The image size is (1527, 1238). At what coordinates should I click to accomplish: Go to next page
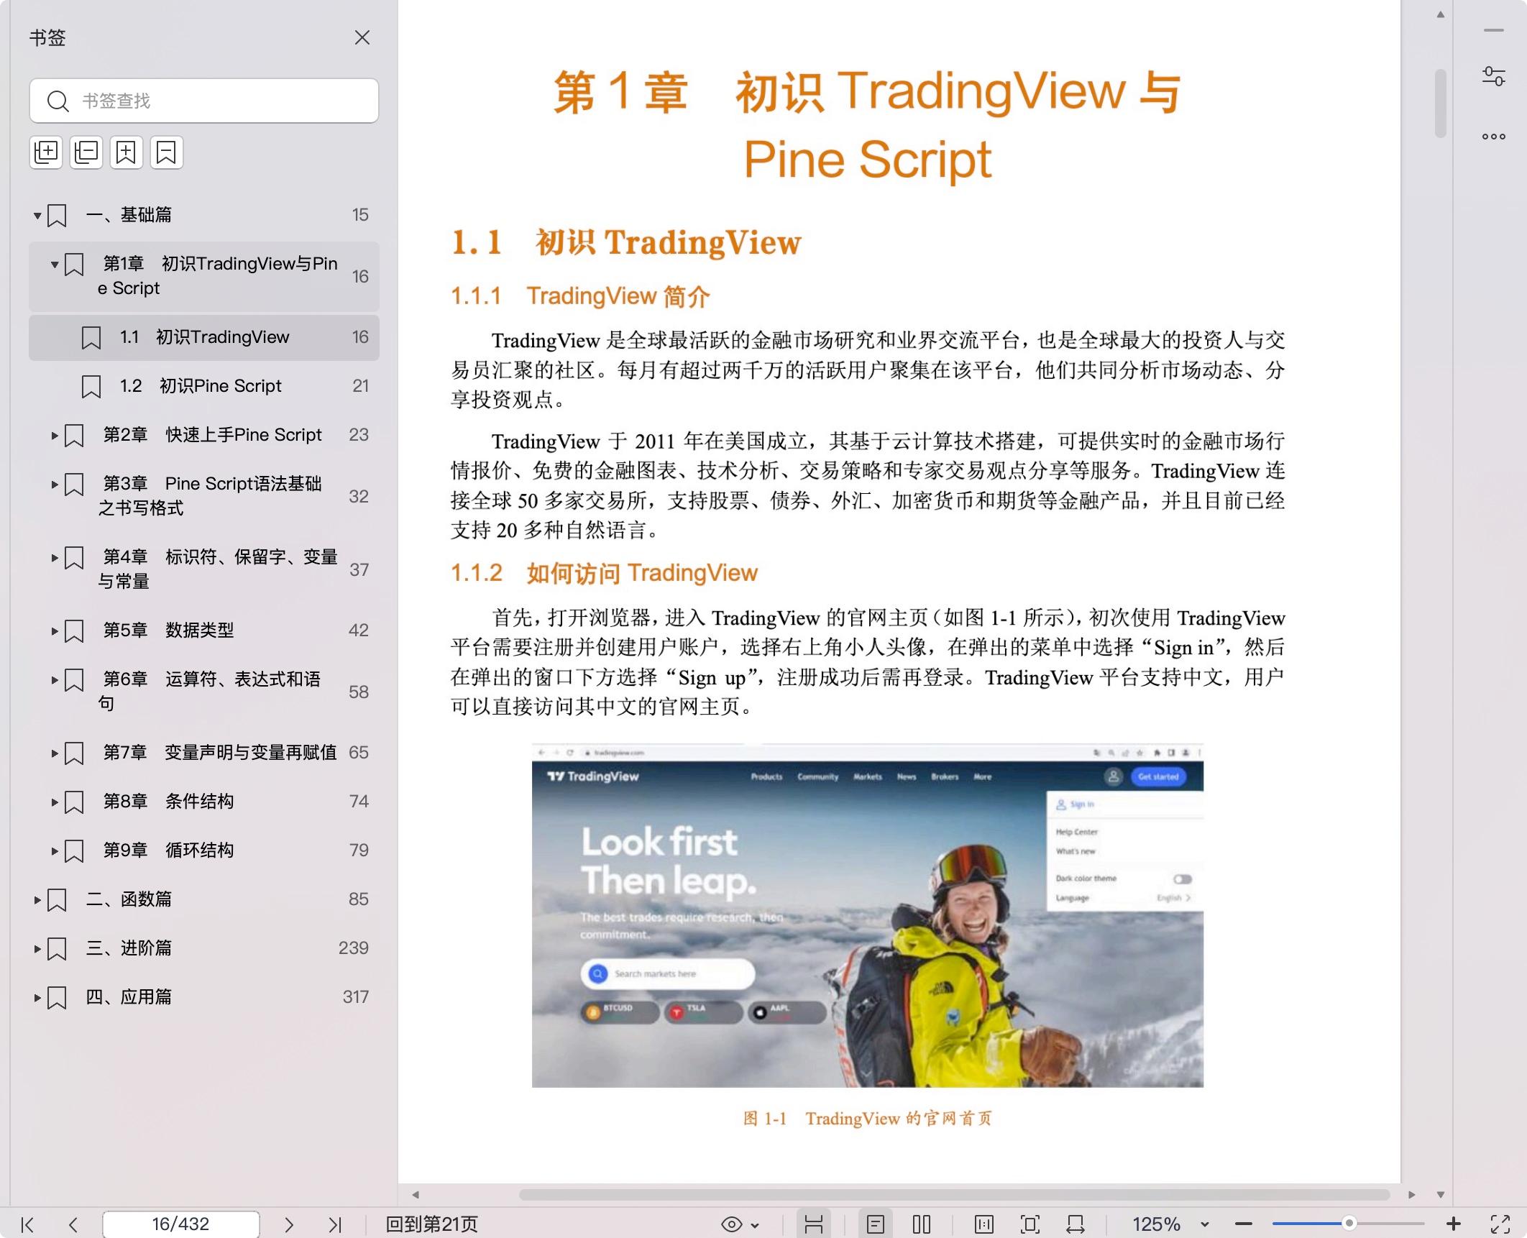point(289,1224)
